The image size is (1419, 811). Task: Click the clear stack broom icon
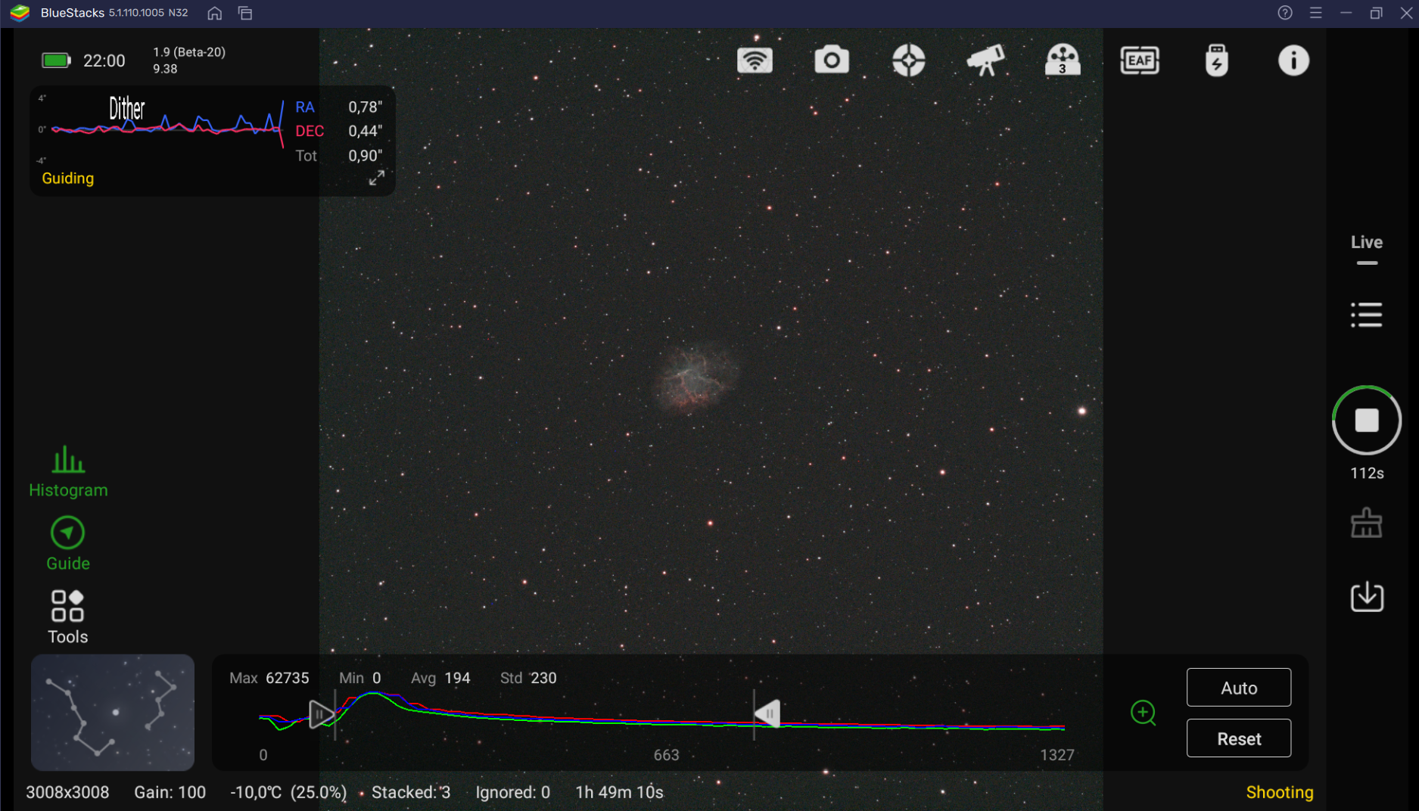pyautogui.click(x=1367, y=523)
